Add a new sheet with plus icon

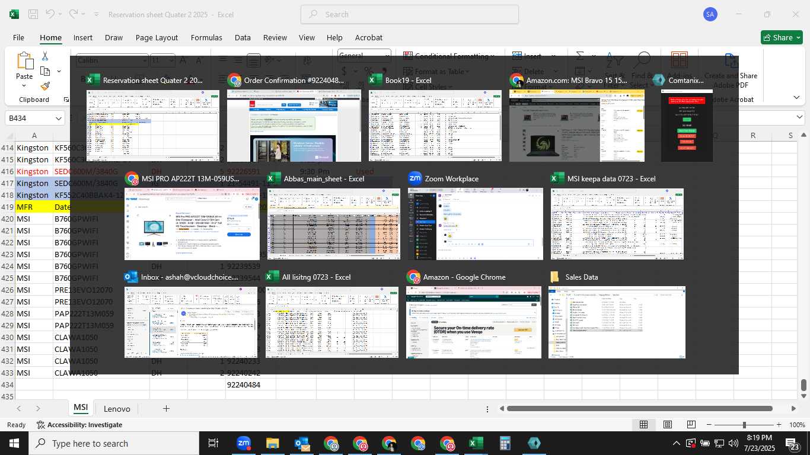pos(166,408)
